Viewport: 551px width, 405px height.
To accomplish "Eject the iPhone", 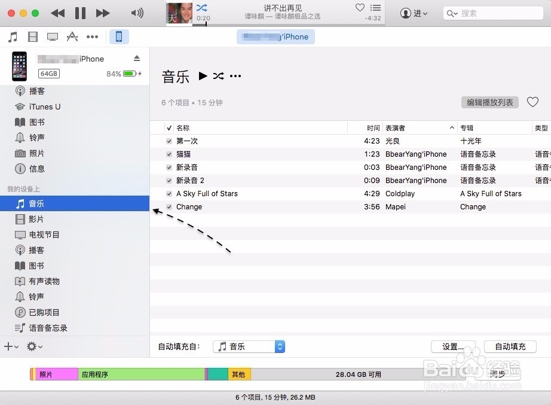I will tap(137, 59).
